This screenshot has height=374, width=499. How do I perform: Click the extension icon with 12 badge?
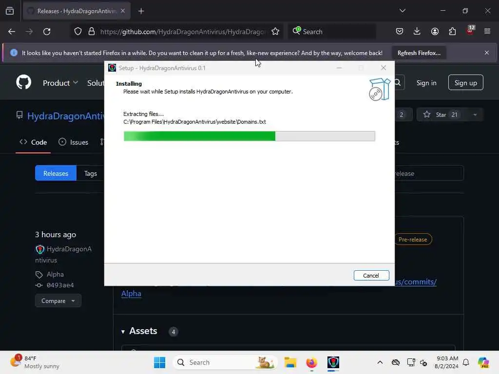pos(470,31)
